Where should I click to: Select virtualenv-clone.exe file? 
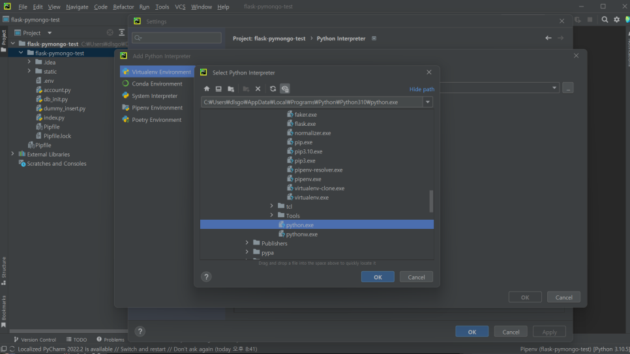[x=316, y=188]
